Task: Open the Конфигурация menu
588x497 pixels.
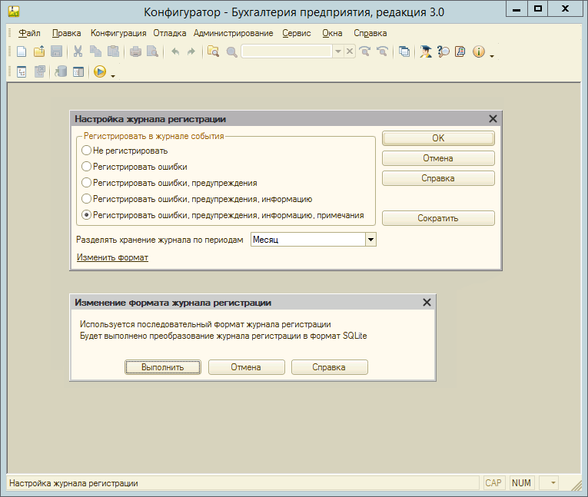Action: (x=118, y=33)
